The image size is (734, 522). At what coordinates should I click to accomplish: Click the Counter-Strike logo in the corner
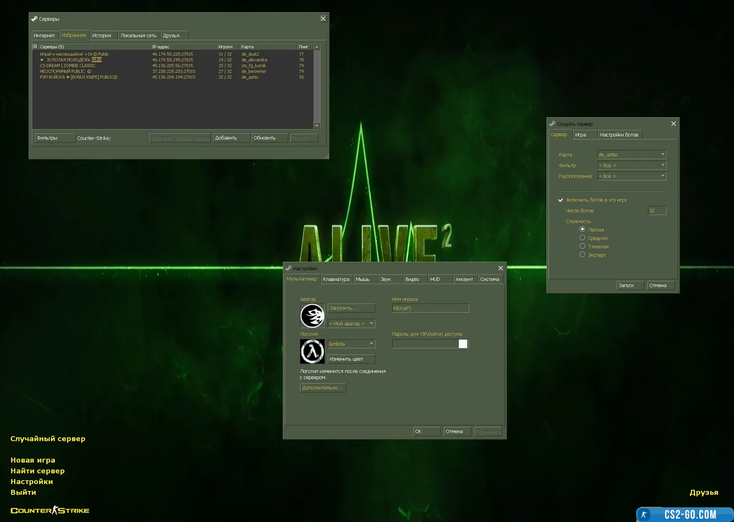click(50, 510)
